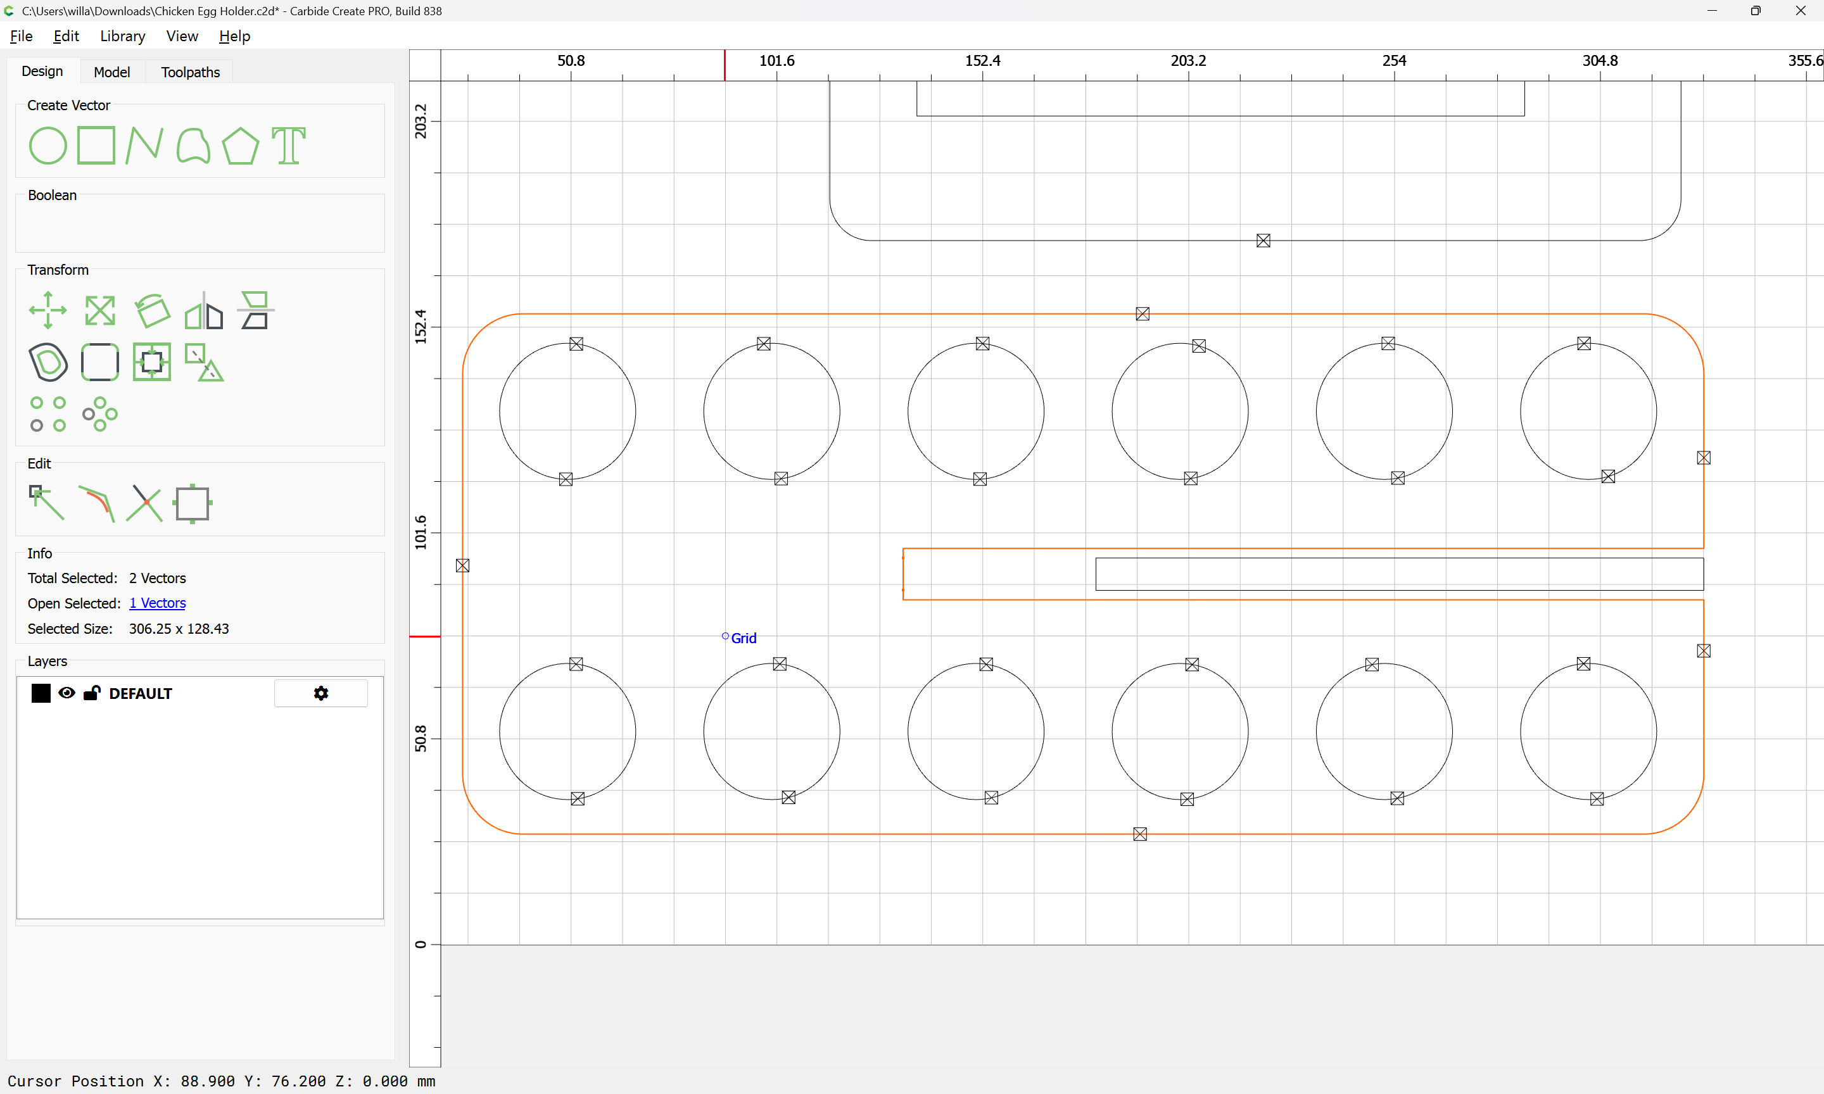Screen dimensions: 1824x1094
Task: Activate the Move transform tool
Action: (x=48, y=310)
